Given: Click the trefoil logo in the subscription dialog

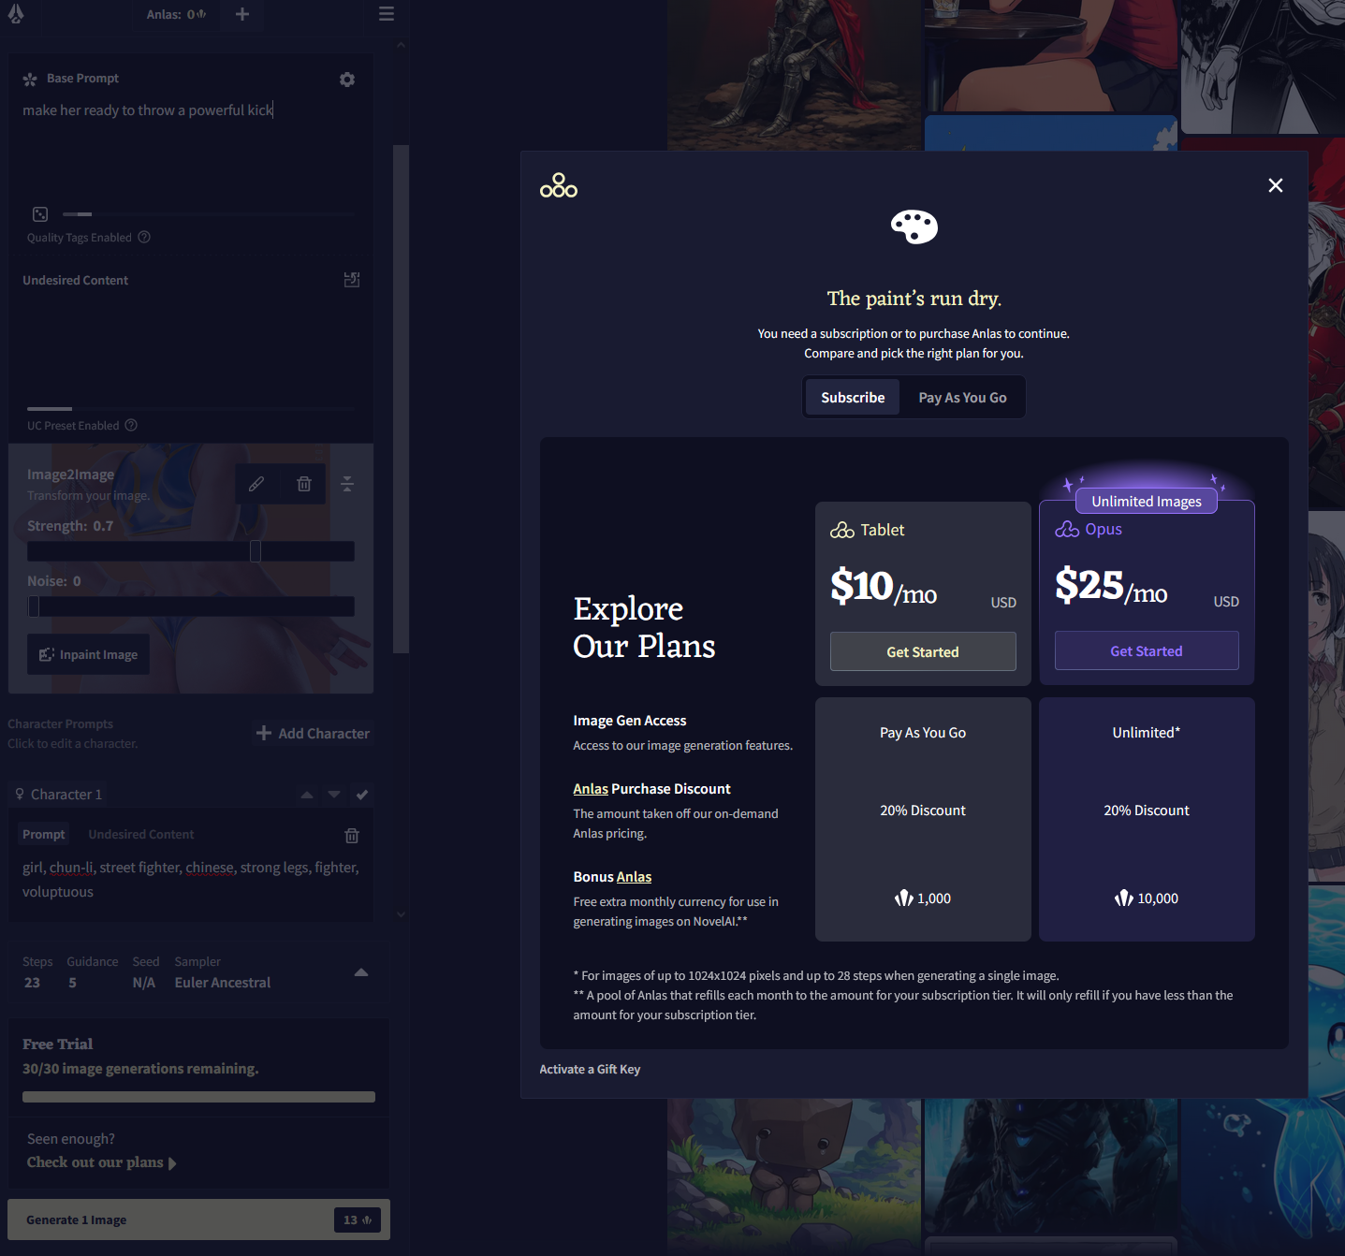Looking at the screenshot, I should coord(559,185).
